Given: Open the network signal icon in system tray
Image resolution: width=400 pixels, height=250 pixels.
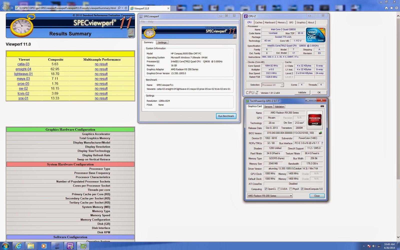Looking at the screenshot, I should (379, 246).
